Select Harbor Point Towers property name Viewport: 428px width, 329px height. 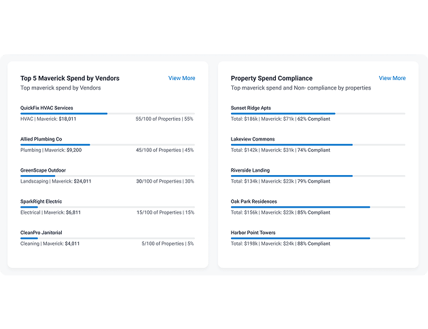tap(253, 233)
